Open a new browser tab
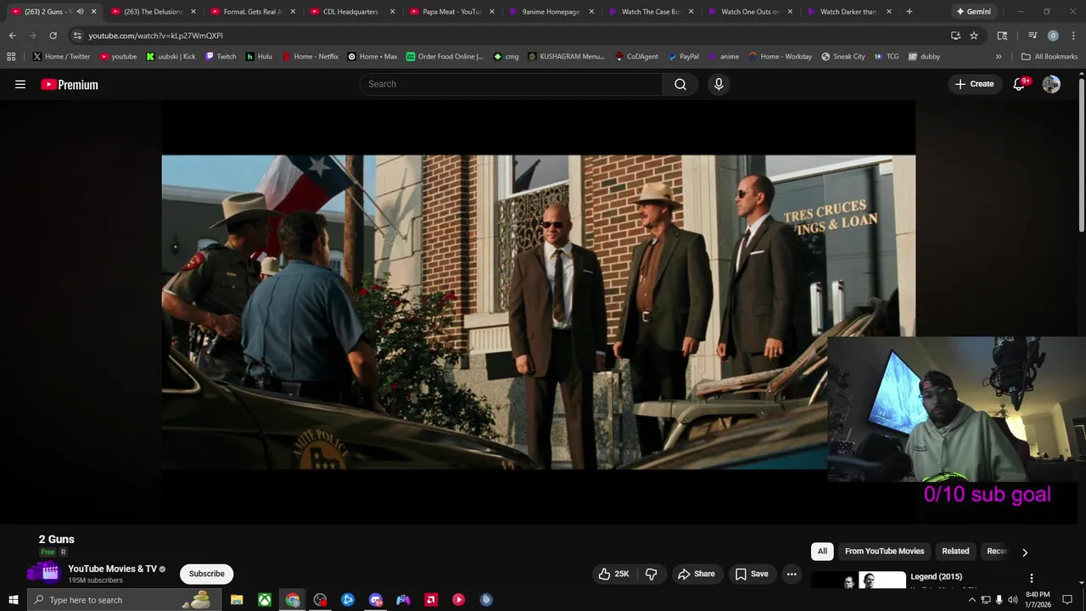1086x611 pixels. [909, 12]
